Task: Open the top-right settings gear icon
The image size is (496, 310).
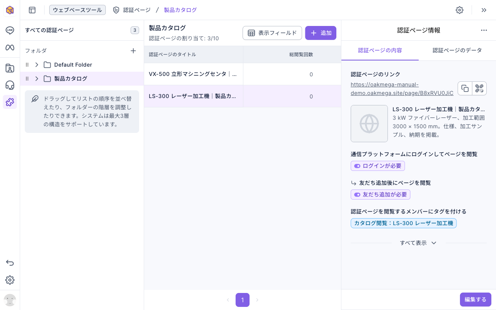Action: (x=460, y=10)
